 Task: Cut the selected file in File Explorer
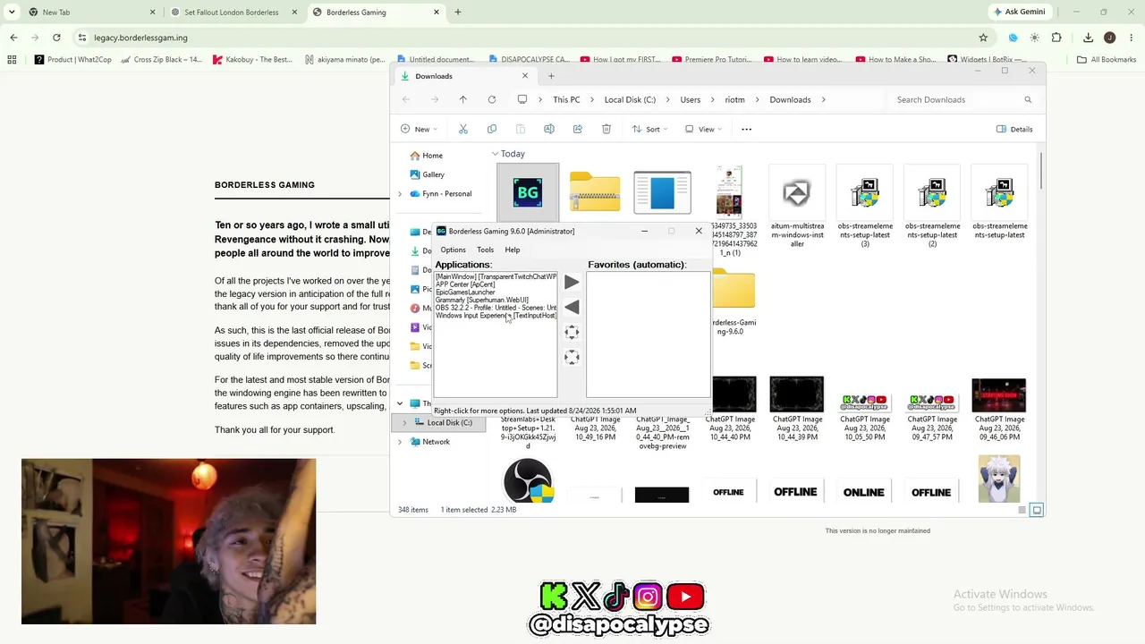[463, 129]
